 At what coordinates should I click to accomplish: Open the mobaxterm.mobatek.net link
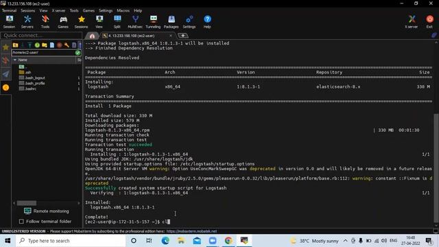[x=191, y=231]
